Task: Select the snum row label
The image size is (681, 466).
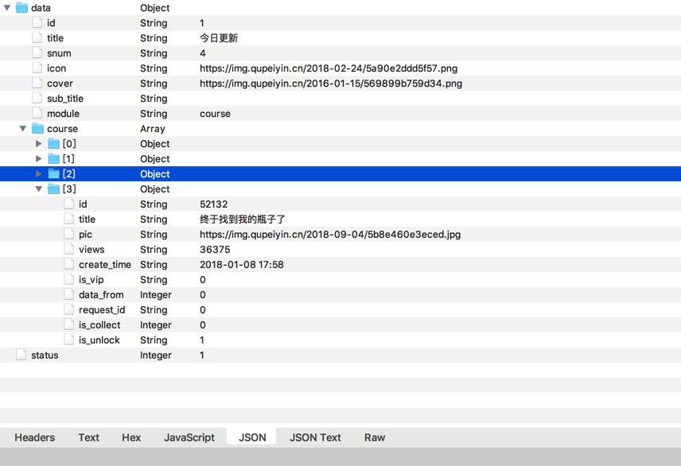Action: point(59,53)
